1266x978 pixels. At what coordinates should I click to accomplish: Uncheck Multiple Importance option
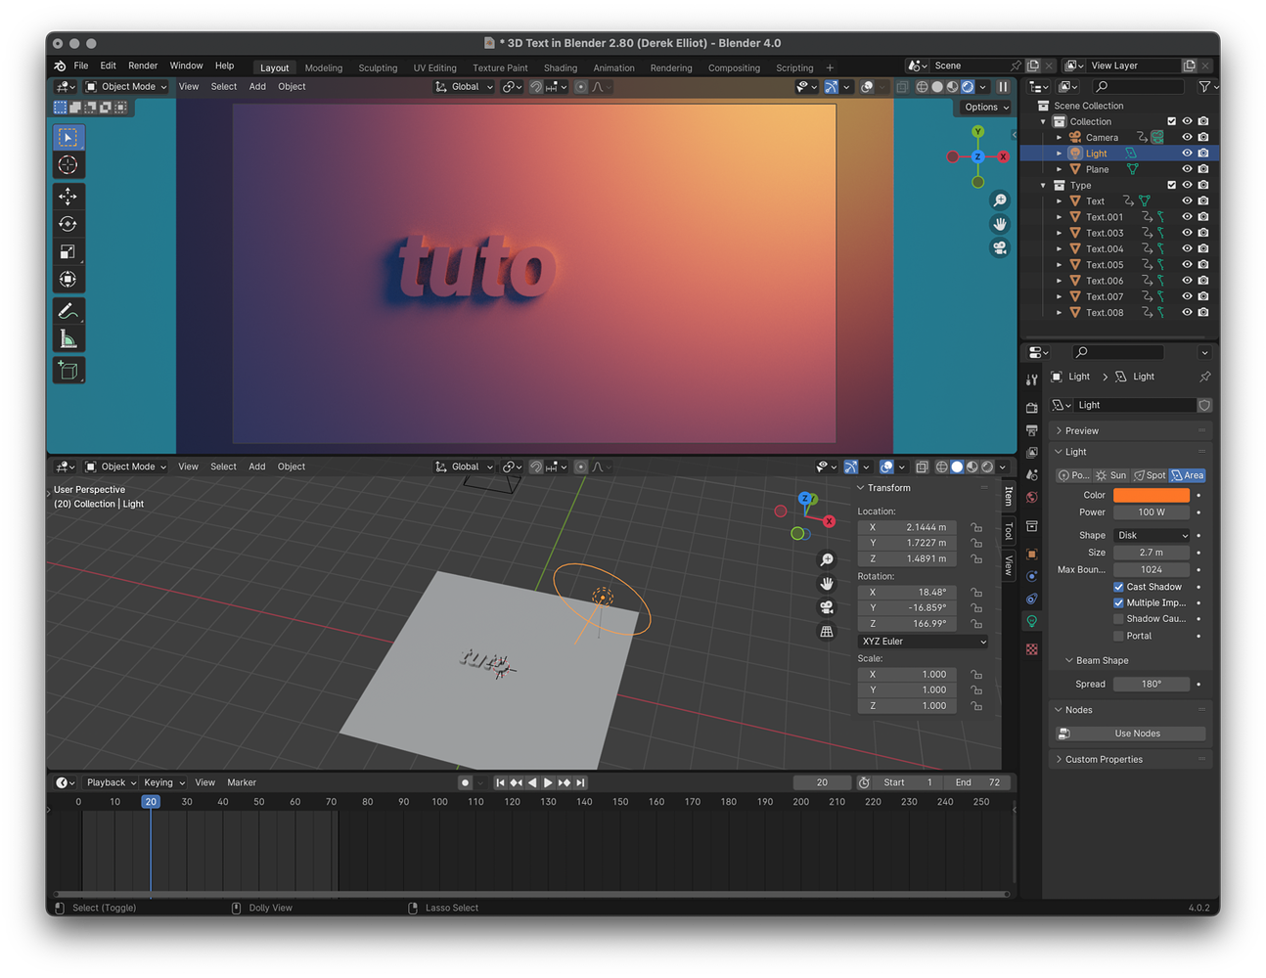(x=1118, y=602)
